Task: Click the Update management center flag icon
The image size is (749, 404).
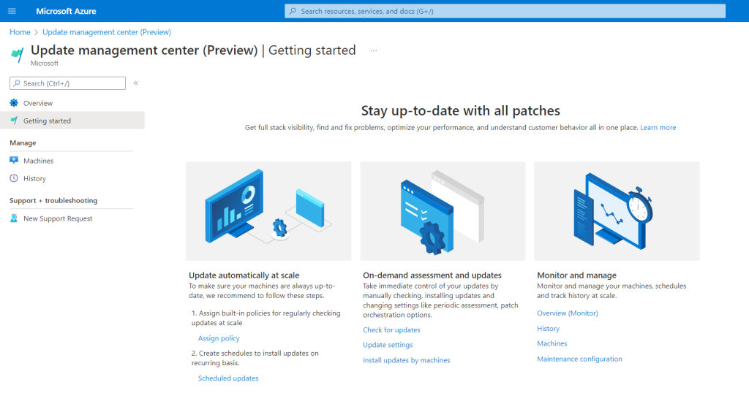Action: [x=18, y=55]
